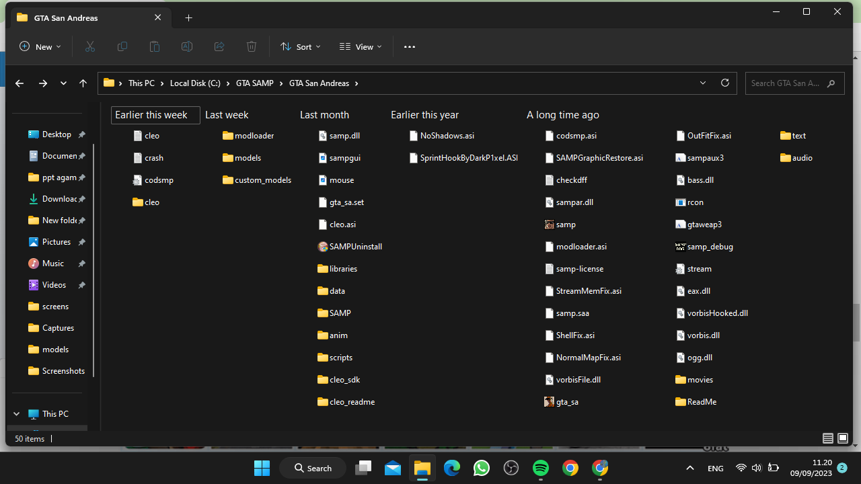The height and width of the screenshot is (484, 861).
Task: Close the GTA San Andreas tab
Action: click(157, 18)
